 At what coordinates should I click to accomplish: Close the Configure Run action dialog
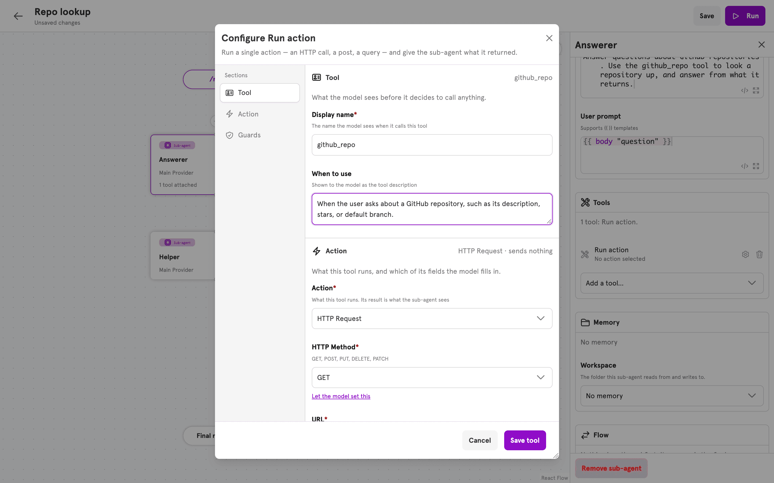point(549,38)
